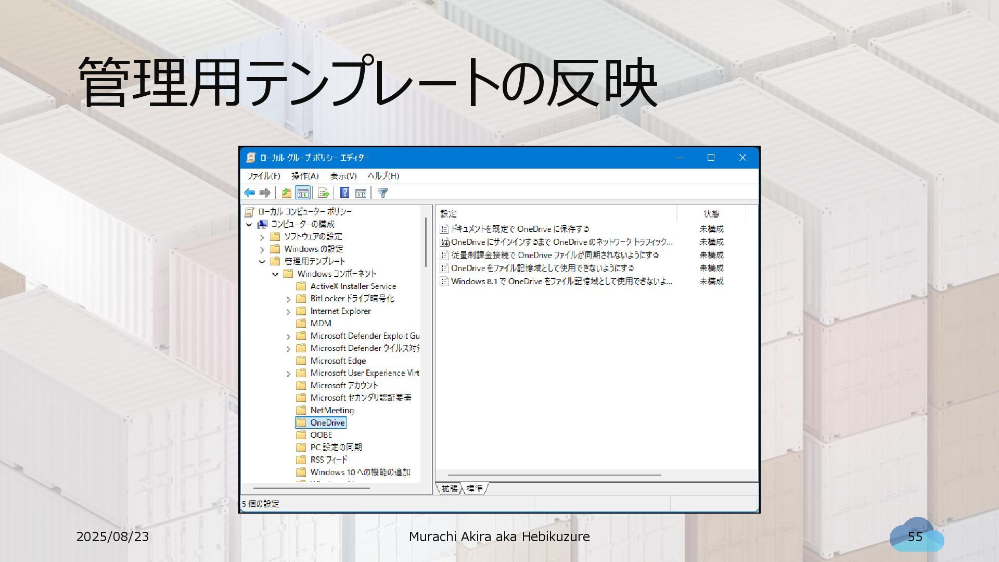The height and width of the screenshot is (562, 999).
Task: Open the ヘルプ(H) menu
Action: (x=383, y=176)
